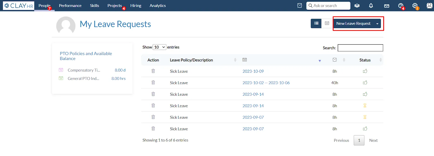Click the 40h hours cell
Viewport: 434px width, 156px height.
(335, 83)
